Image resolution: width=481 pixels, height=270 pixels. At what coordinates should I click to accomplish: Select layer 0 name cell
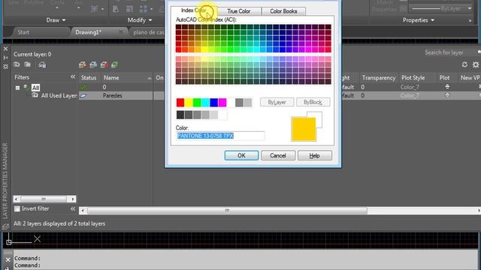point(104,87)
